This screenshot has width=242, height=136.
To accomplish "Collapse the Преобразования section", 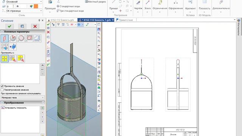I will click(x=2, y=103).
